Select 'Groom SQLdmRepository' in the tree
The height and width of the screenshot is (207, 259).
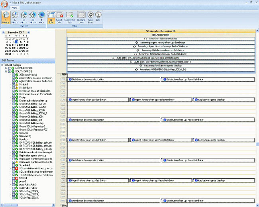tap(31, 123)
